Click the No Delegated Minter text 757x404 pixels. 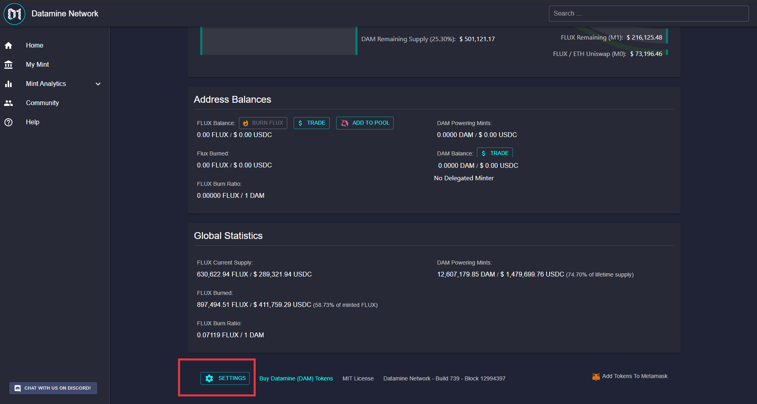464,178
